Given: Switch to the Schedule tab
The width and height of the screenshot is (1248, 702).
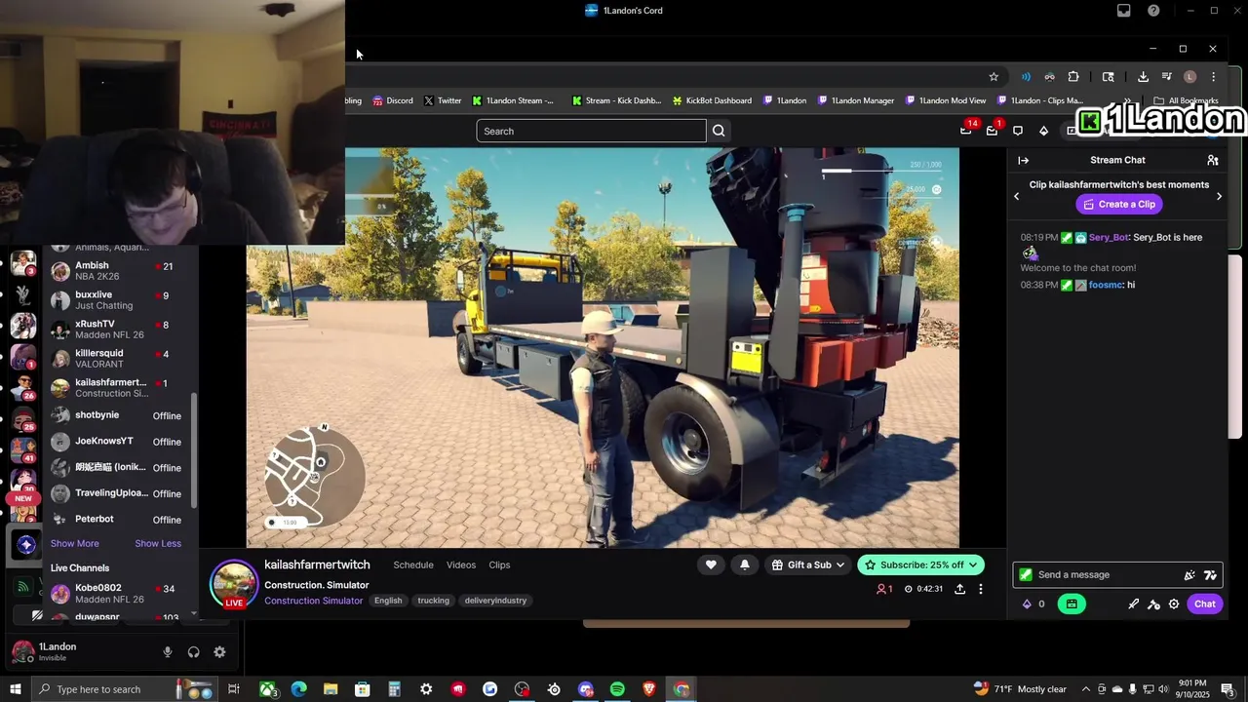Looking at the screenshot, I should pyautogui.click(x=413, y=565).
